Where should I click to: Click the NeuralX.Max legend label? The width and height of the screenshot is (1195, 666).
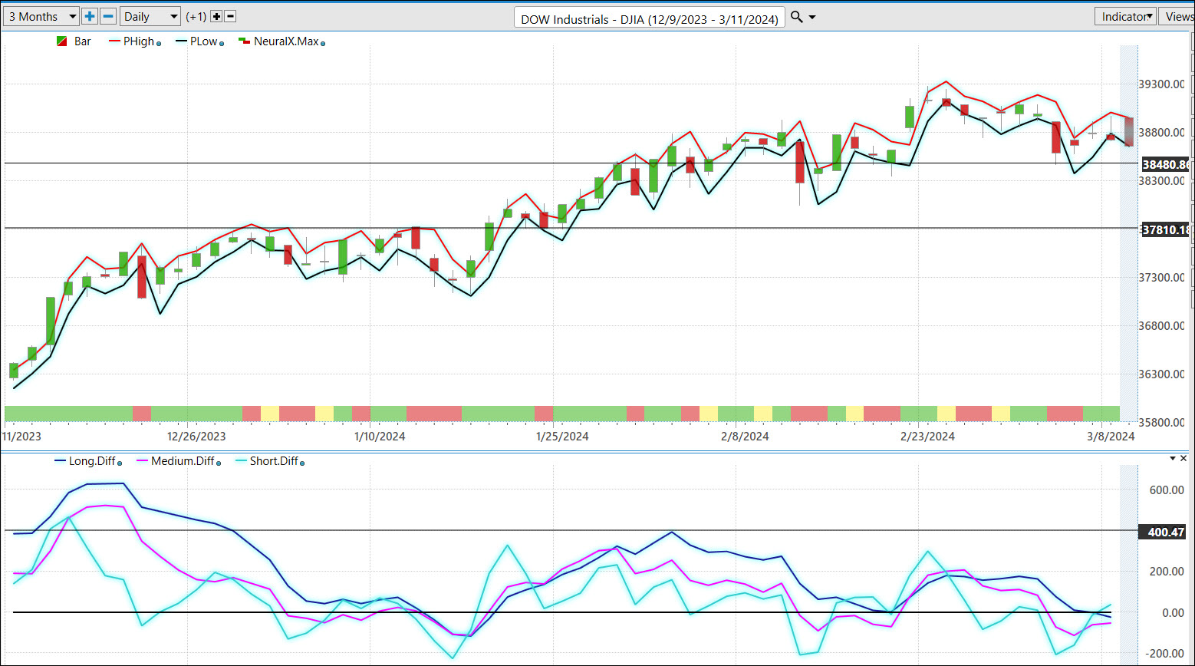point(286,41)
